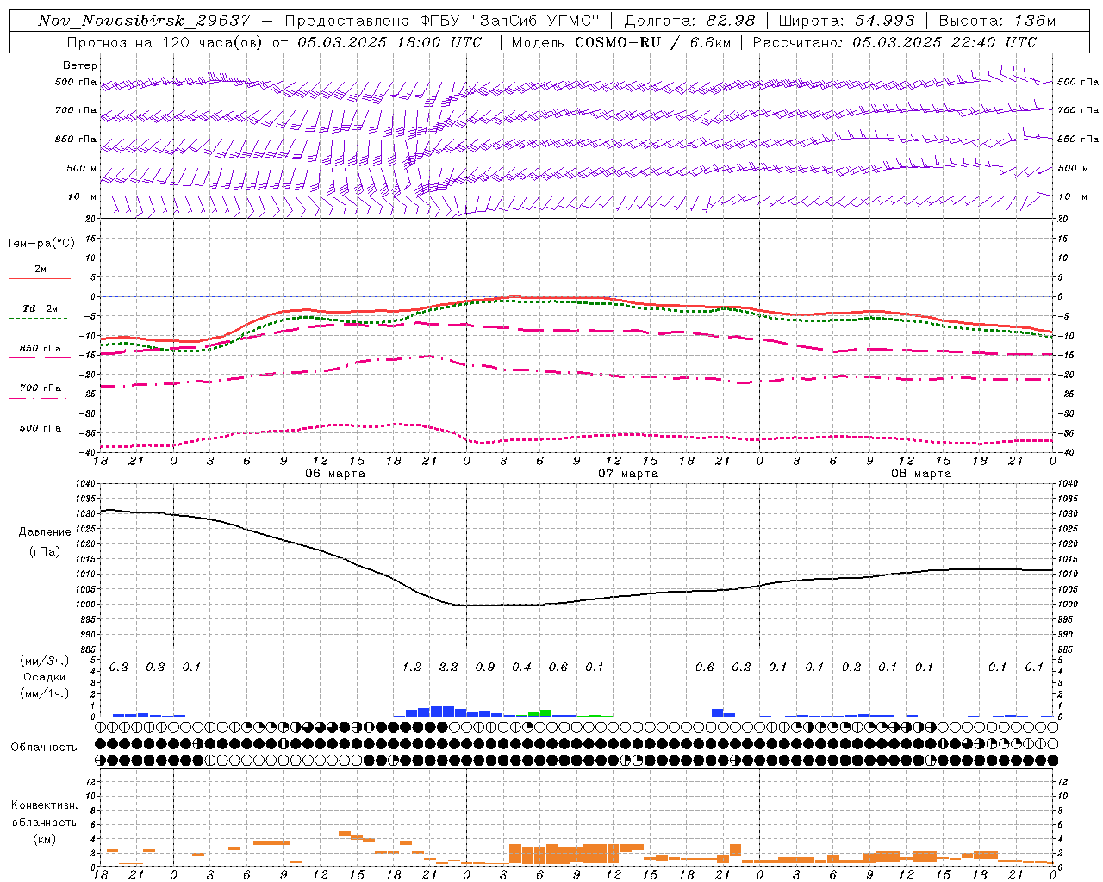This screenshot has height=882, width=1103.
Task: Click the 500 гПа temperature legend entry
Action: [41, 428]
